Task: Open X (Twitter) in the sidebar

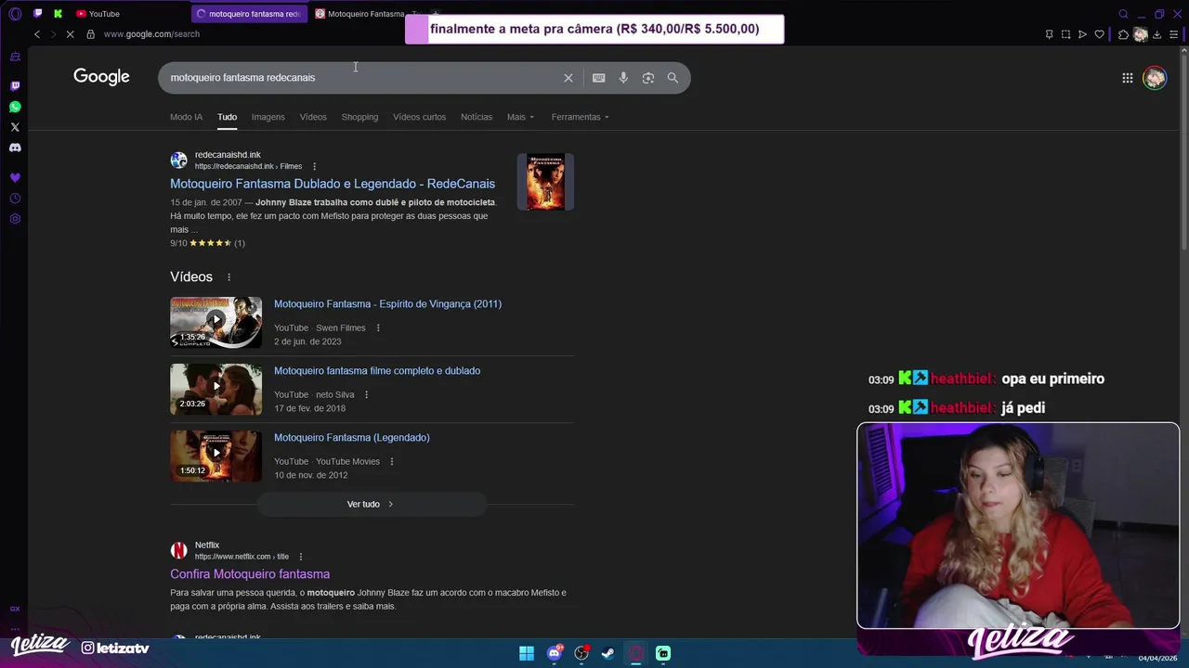Action: (15, 127)
